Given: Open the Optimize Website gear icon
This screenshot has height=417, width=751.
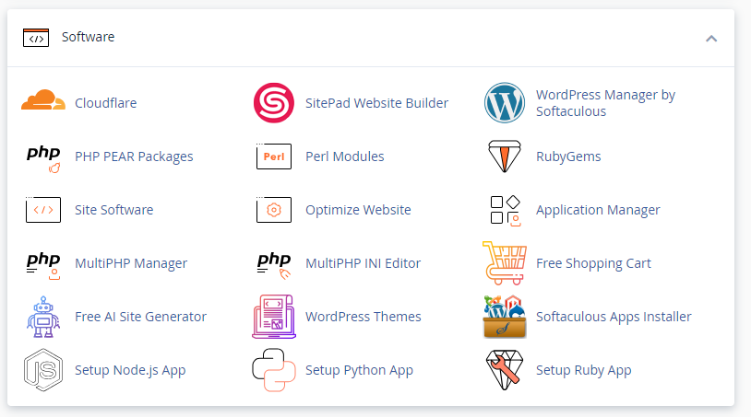Looking at the screenshot, I should [274, 210].
